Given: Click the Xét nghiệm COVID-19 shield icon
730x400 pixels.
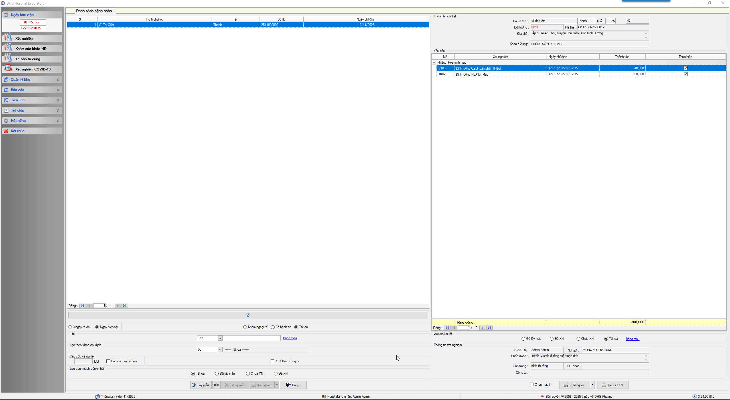Looking at the screenshot, I should 8,68.
